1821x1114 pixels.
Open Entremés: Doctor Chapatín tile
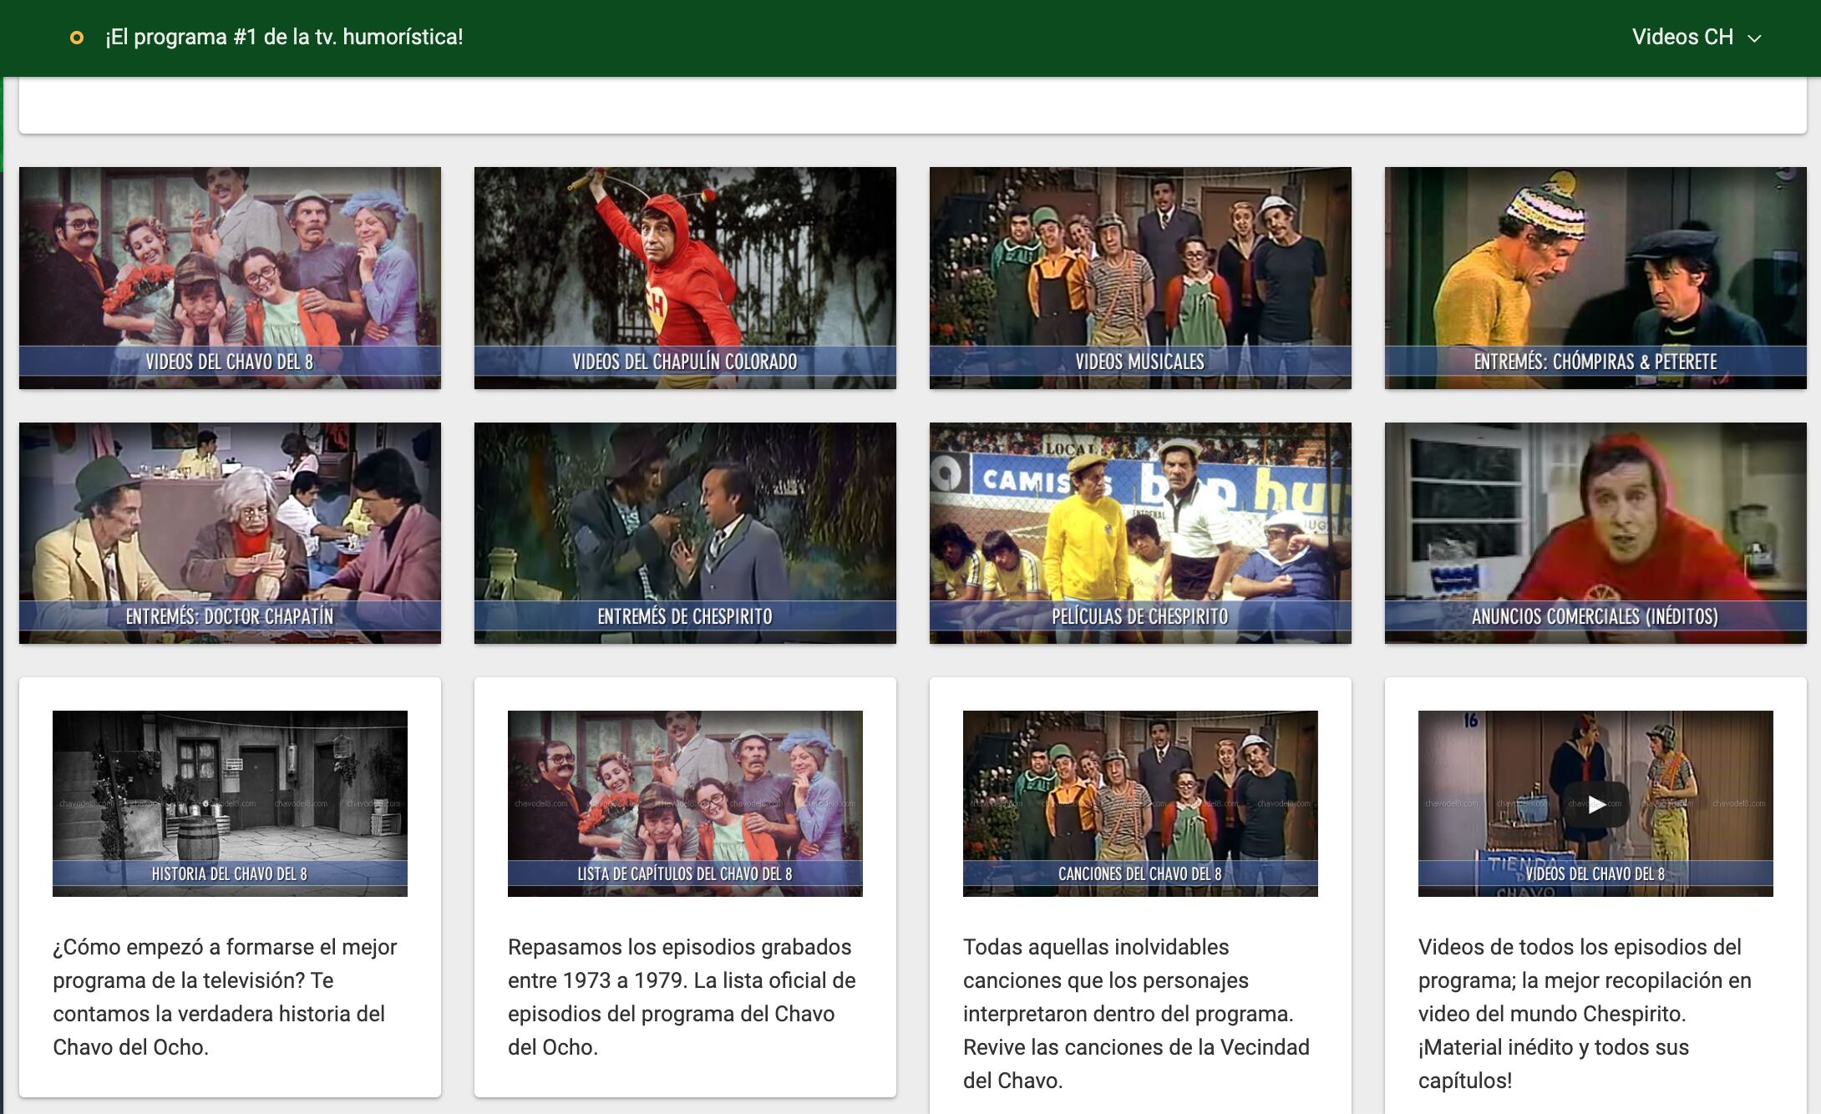(x=230, y=533)
